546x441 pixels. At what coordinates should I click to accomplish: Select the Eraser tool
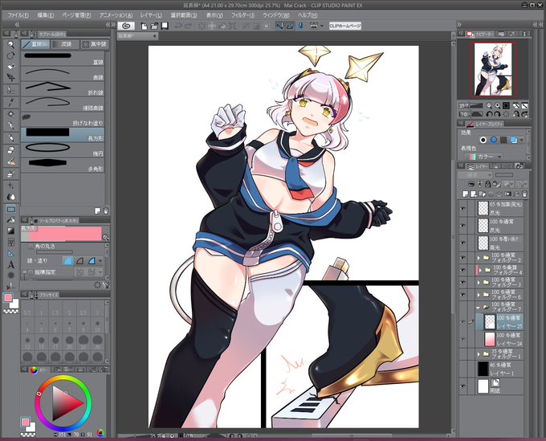(10, 149)
